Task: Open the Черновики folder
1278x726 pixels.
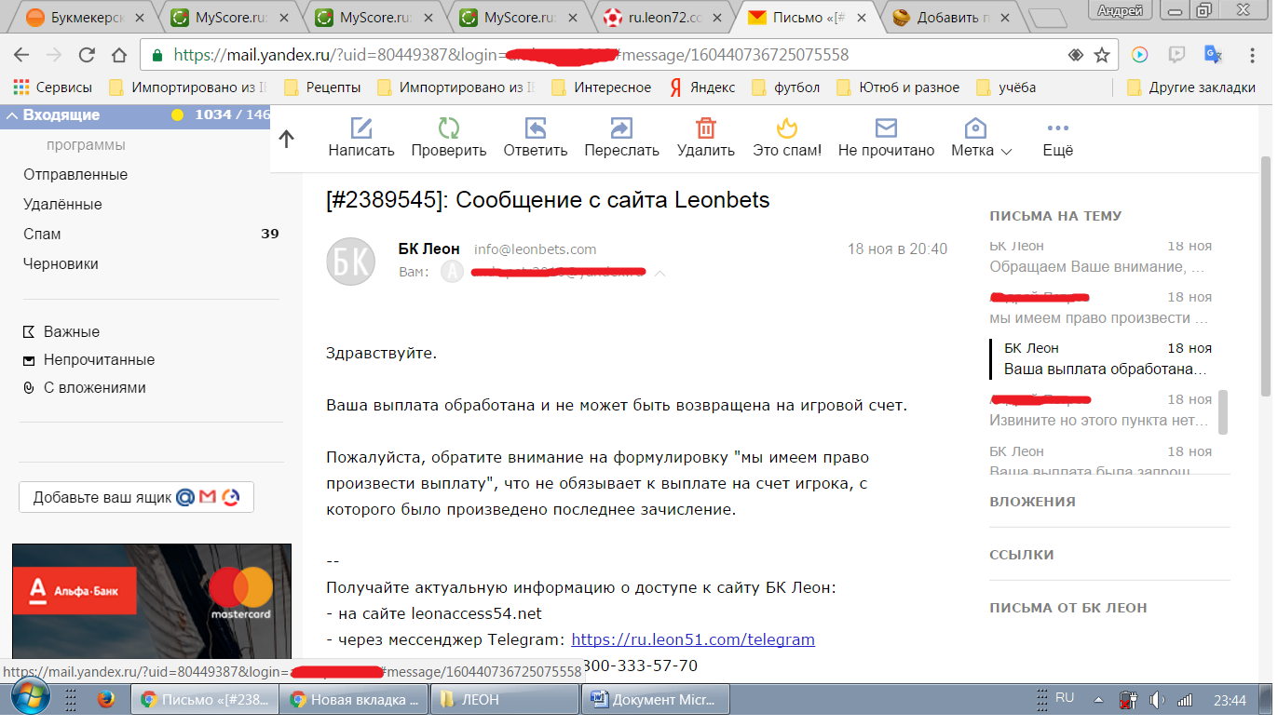Action: pos(61,264)
